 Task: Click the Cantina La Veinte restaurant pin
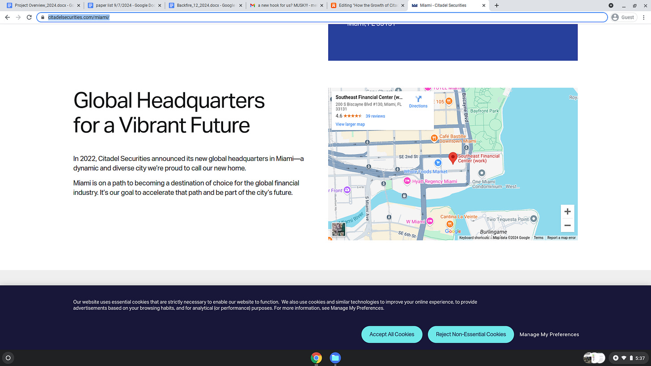[450, 224]
